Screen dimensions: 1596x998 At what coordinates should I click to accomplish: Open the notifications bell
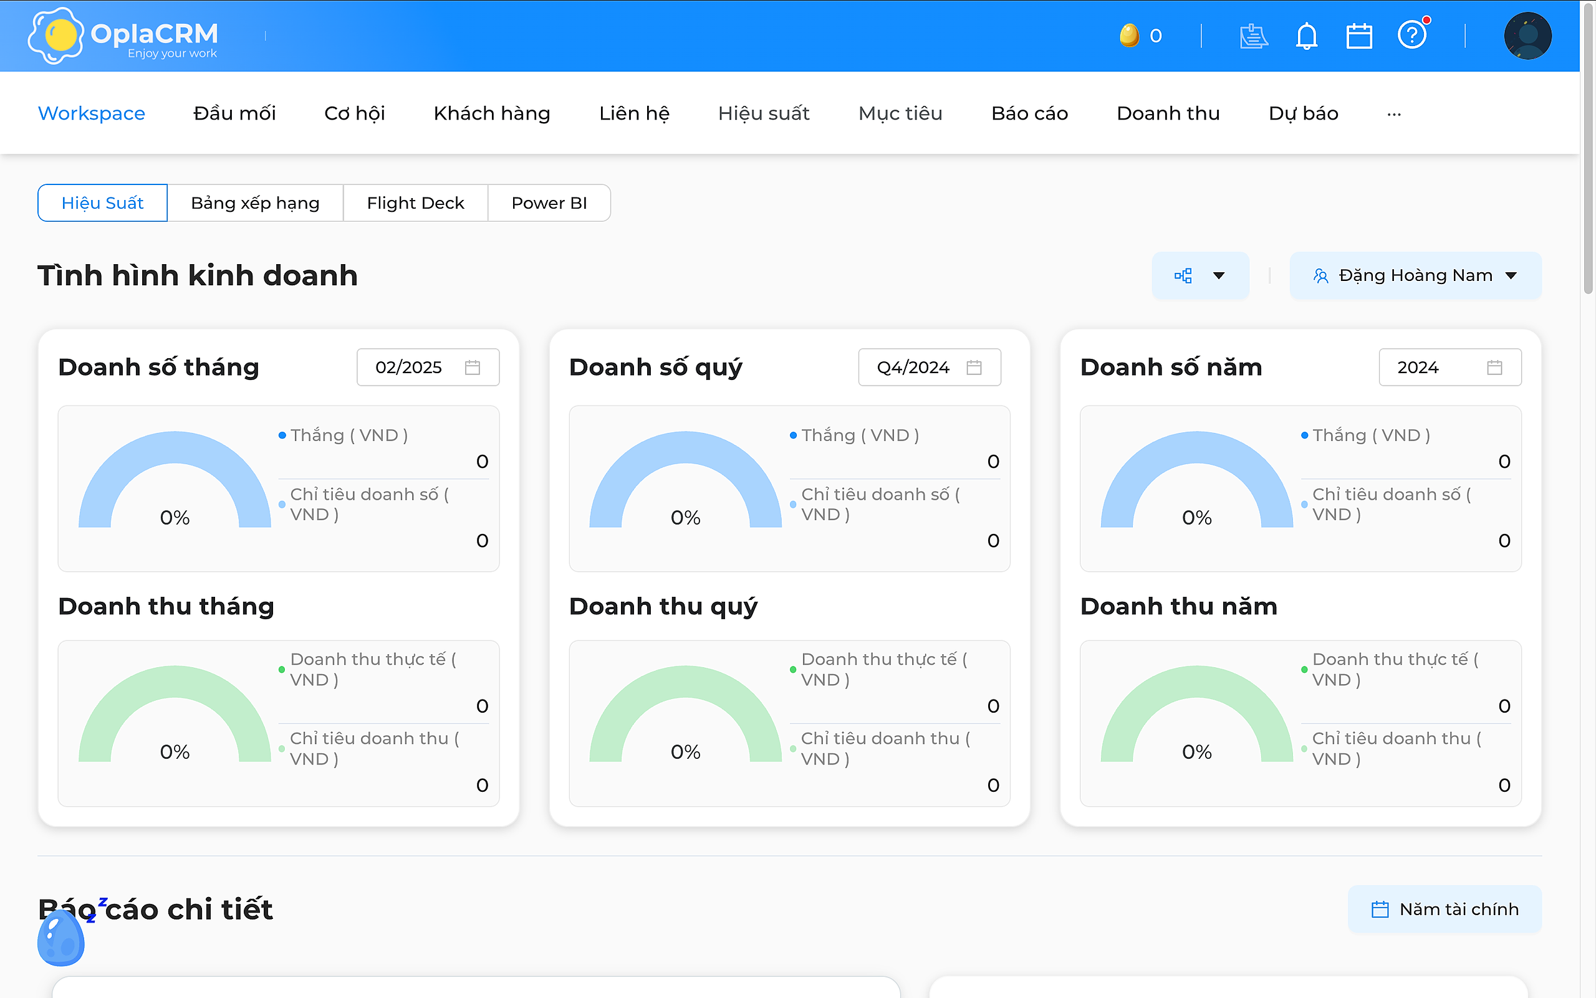tap(1306, 36)
